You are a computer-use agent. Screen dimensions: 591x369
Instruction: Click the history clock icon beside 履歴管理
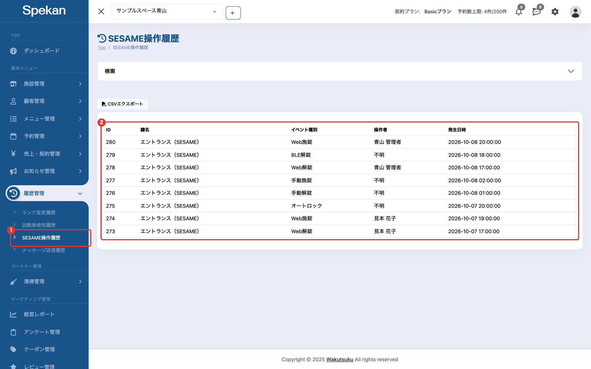[13, 193]
